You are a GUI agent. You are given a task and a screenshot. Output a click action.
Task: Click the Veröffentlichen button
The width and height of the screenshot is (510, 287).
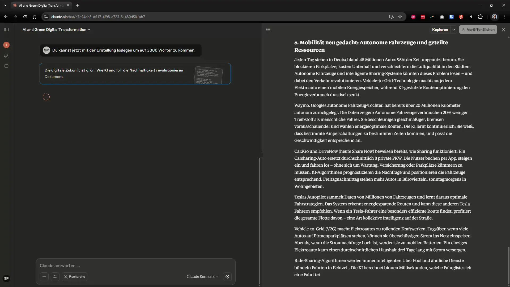[478, 29]
